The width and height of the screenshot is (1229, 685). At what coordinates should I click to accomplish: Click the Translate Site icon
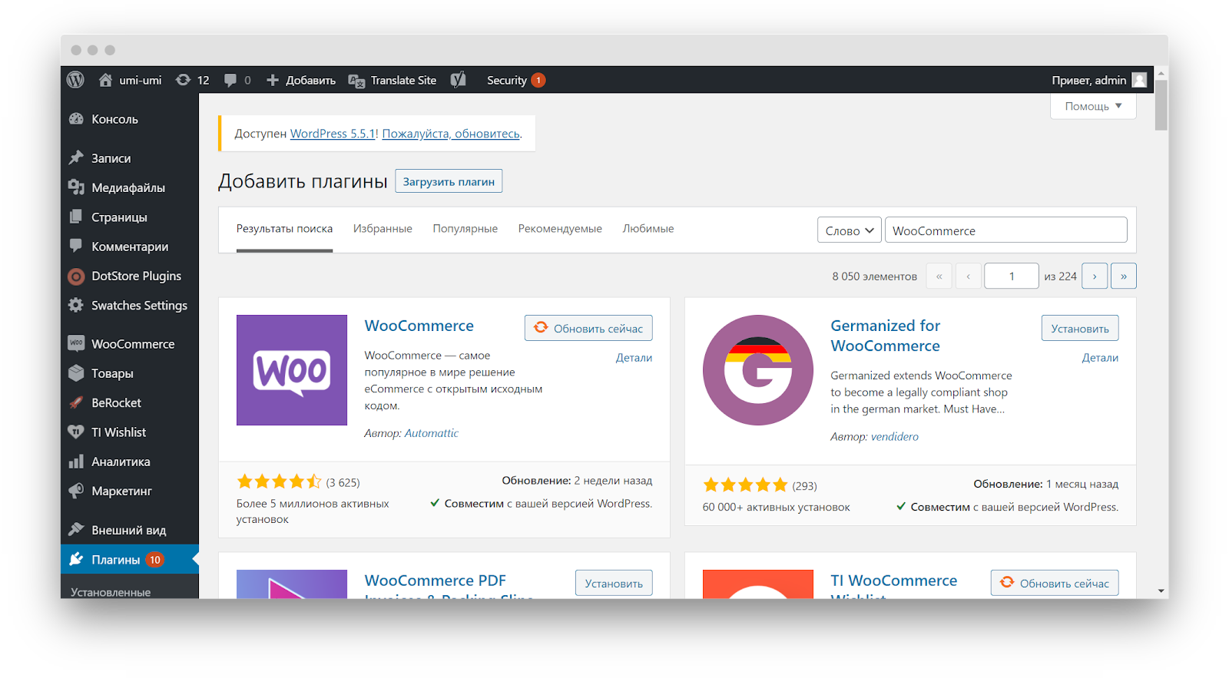pyautogui.click(x=356, y=81)
